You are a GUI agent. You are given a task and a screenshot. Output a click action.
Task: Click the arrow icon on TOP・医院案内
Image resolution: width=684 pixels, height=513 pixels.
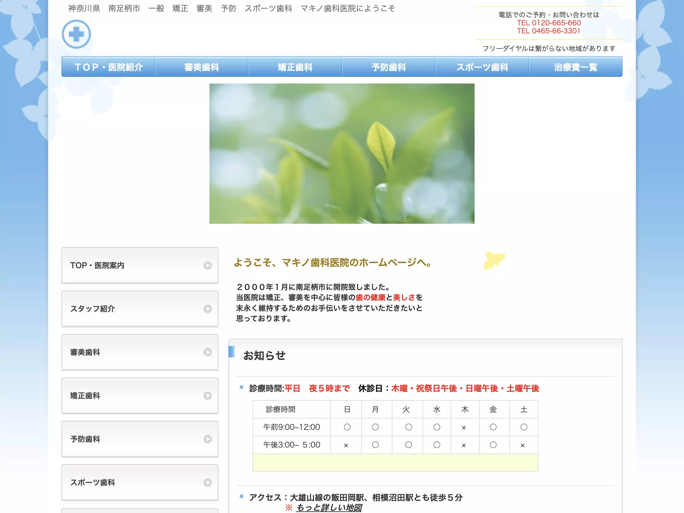coord(208,266)
